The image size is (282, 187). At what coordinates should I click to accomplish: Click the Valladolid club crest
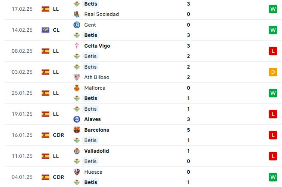[x=77, y=151]
